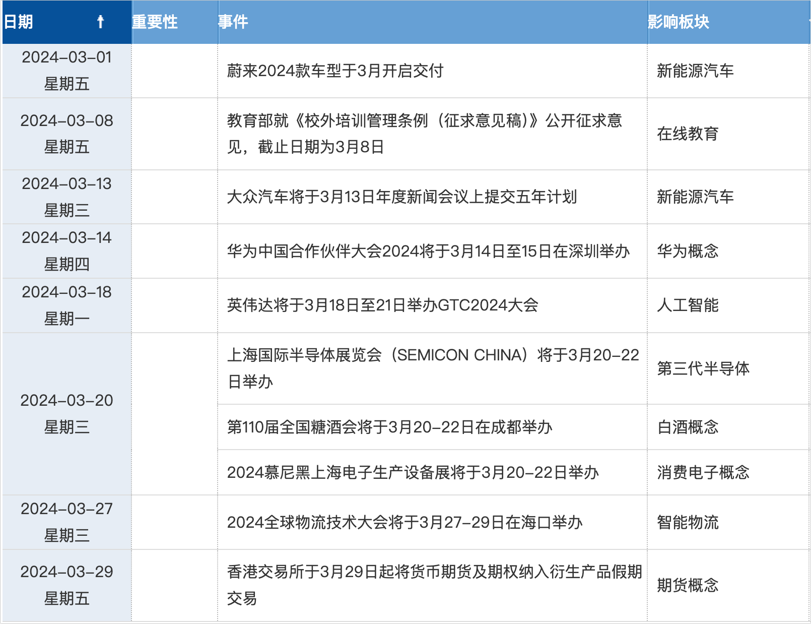
Task: Open the 英伟达 GTC2024 event
Action: tap(382, 305)
